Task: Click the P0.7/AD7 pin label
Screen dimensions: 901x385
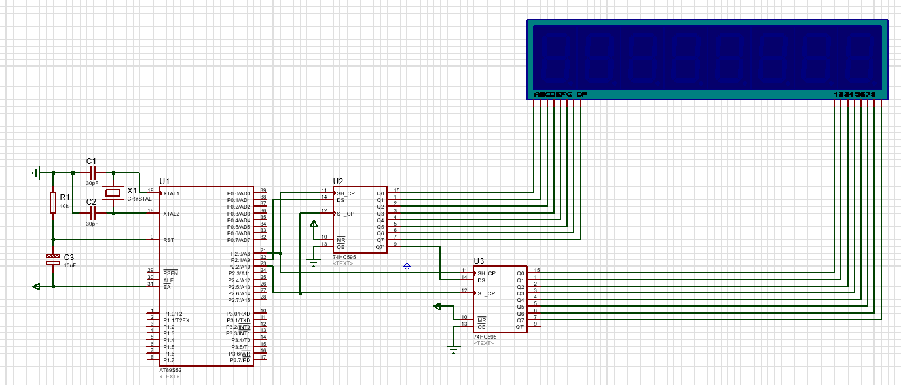Action: click(x=239, y=240)
